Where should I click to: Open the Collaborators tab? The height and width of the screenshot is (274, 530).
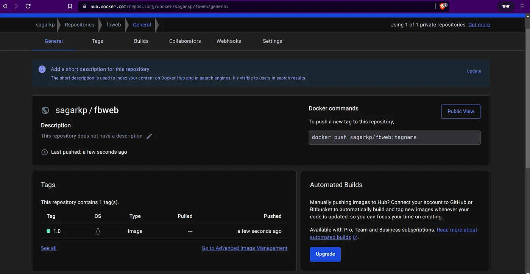(x=185, y=41)
